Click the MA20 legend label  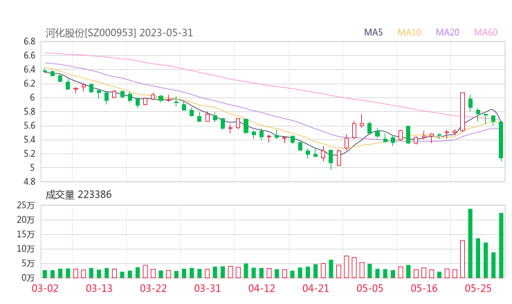(448, 32)
